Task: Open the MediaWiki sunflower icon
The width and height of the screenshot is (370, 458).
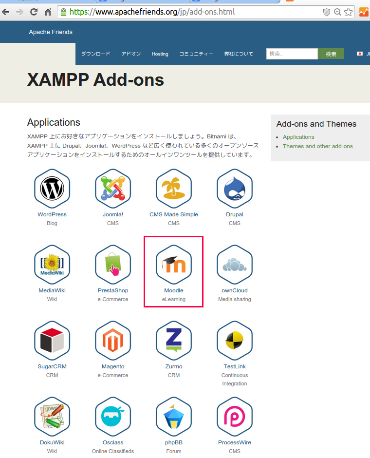Action: (x=52, y=265)
